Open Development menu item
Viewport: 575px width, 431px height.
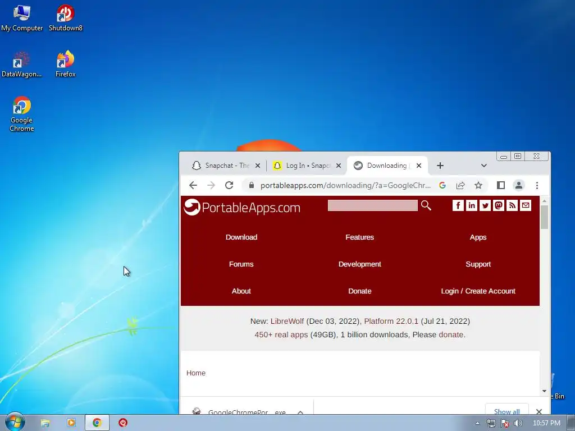click(360, 264)
